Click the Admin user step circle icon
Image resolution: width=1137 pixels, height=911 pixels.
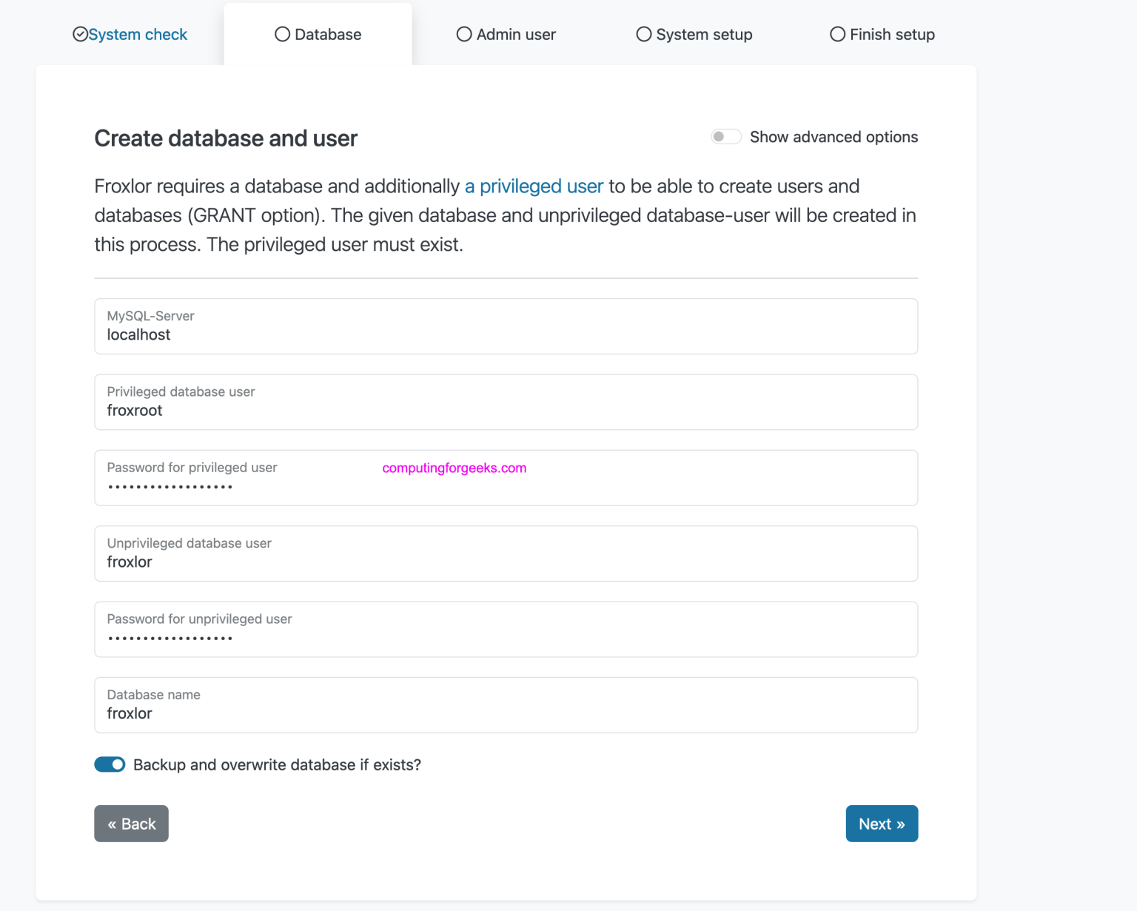point(464,34)
